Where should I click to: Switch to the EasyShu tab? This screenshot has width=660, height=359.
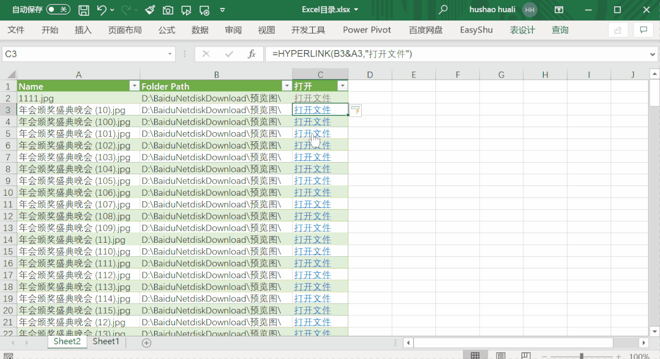click(x=476, y=30)
